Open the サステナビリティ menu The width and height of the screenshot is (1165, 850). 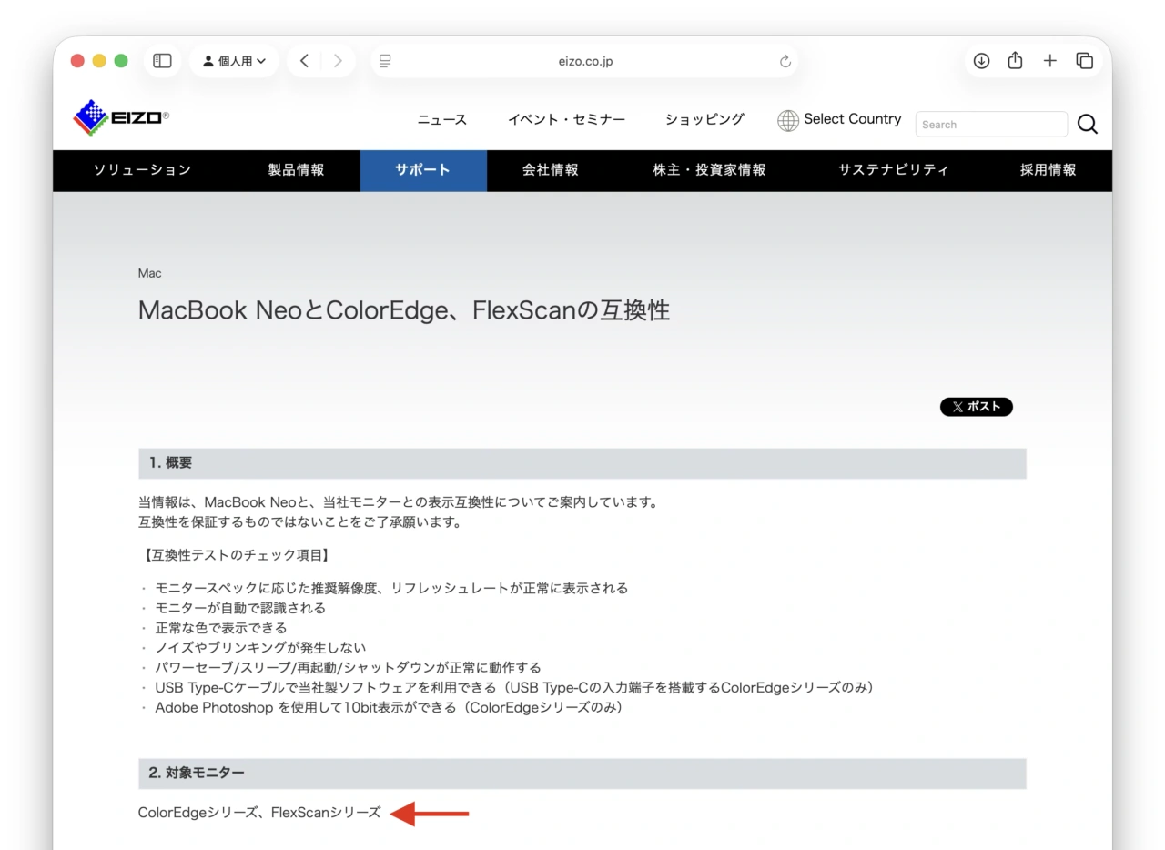894,170
